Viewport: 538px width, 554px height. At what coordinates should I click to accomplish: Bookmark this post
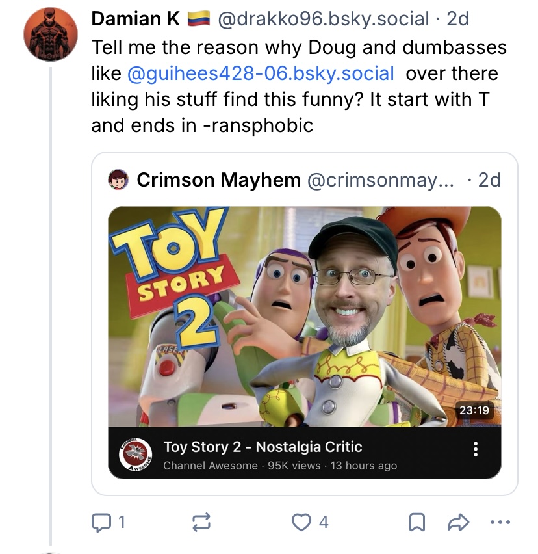pos(417,522)
